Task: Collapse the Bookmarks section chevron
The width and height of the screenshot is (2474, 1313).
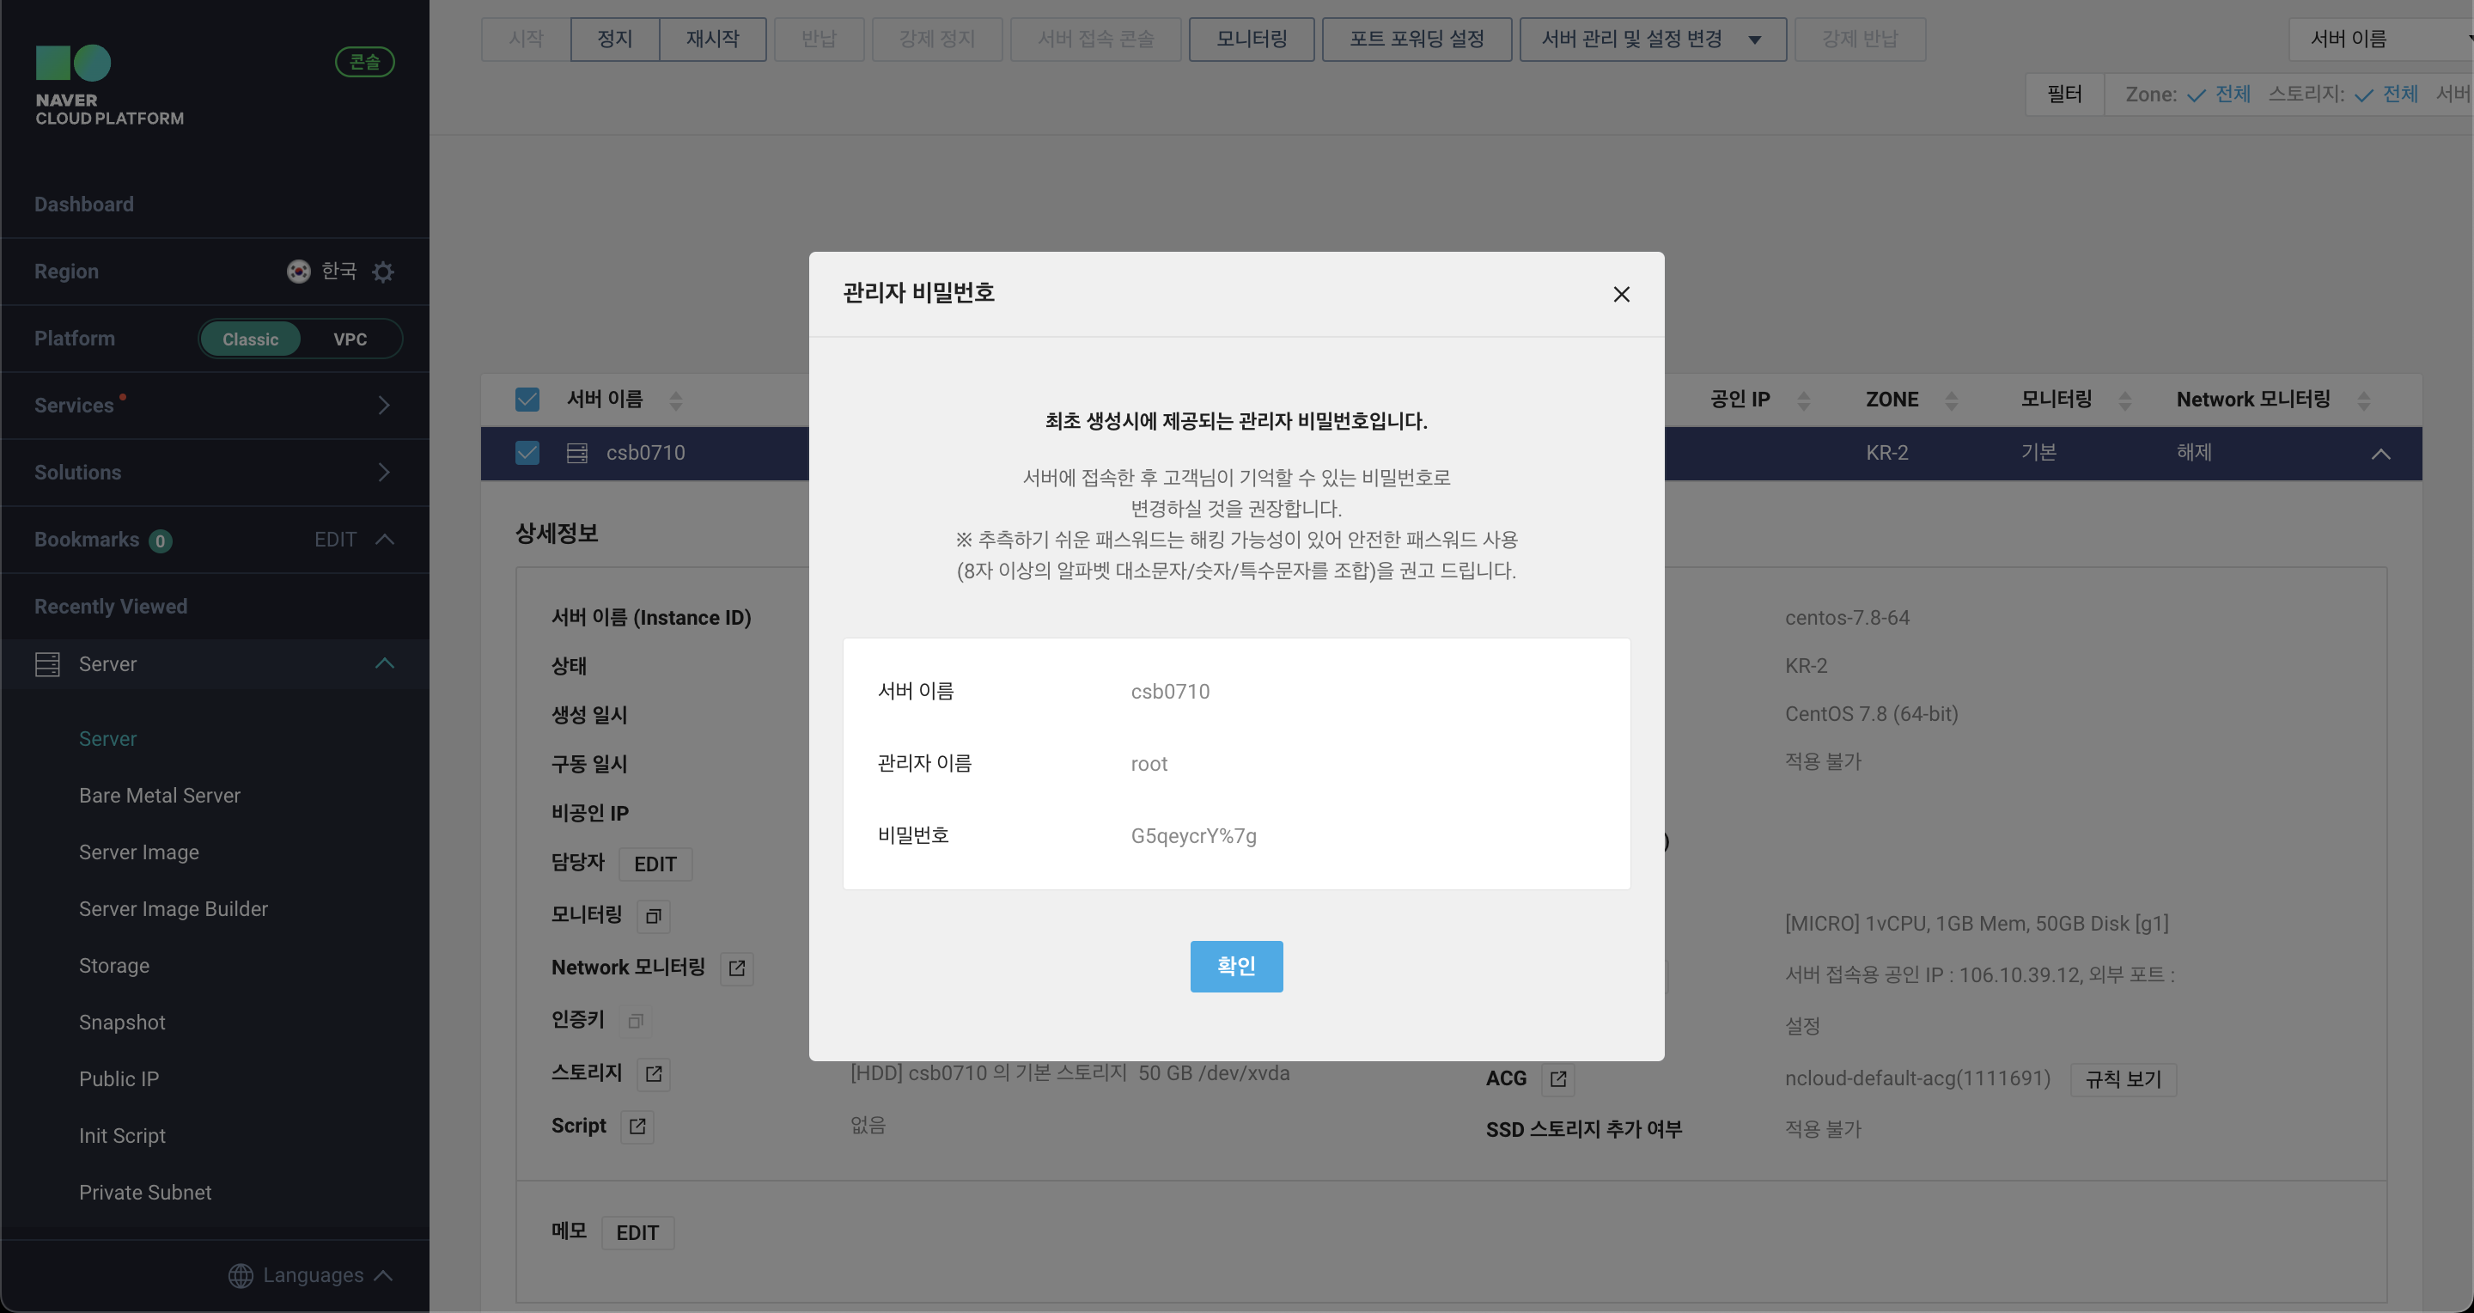Action: pyautogui.click(x=384, y=540)
